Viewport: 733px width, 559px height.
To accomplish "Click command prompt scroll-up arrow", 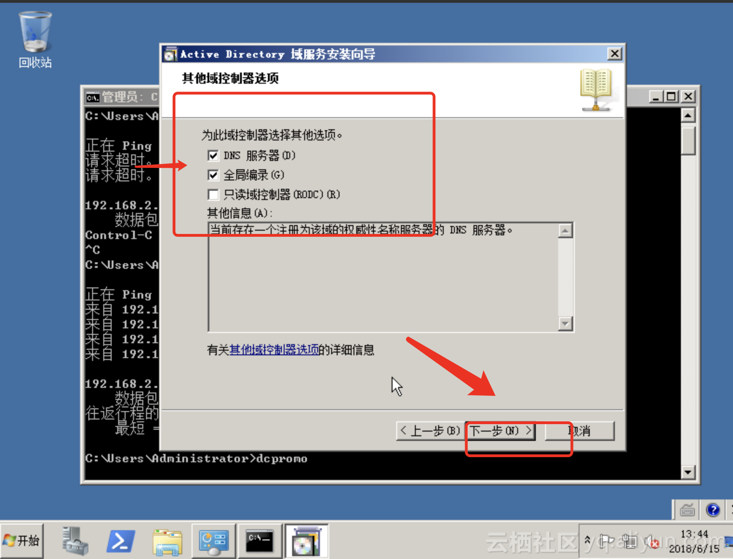I will pos(688,115).
